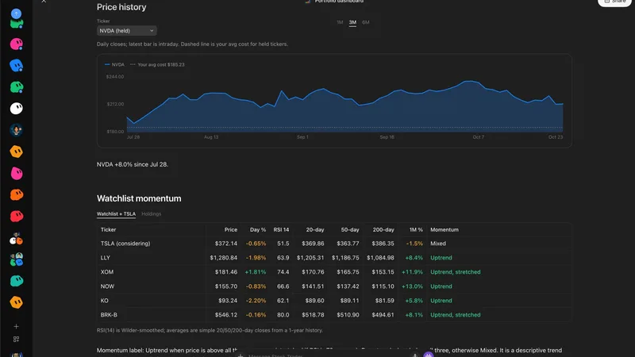The width and height of the screenshot is (635, 357).
Task: Select the NOW ticker cell
Action: 107,286
